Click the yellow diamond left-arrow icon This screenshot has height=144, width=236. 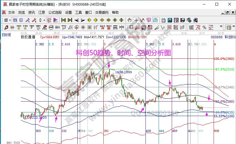(89, 20)
